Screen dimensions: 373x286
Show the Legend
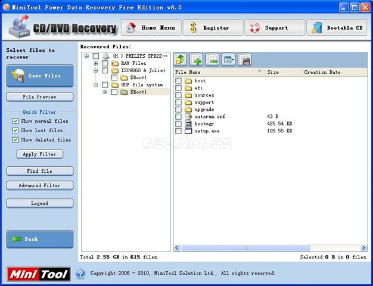[x=40, y=203]
